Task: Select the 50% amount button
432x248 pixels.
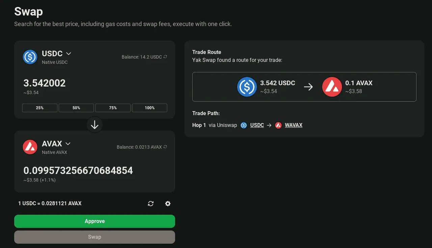Action: coord(76,108)
